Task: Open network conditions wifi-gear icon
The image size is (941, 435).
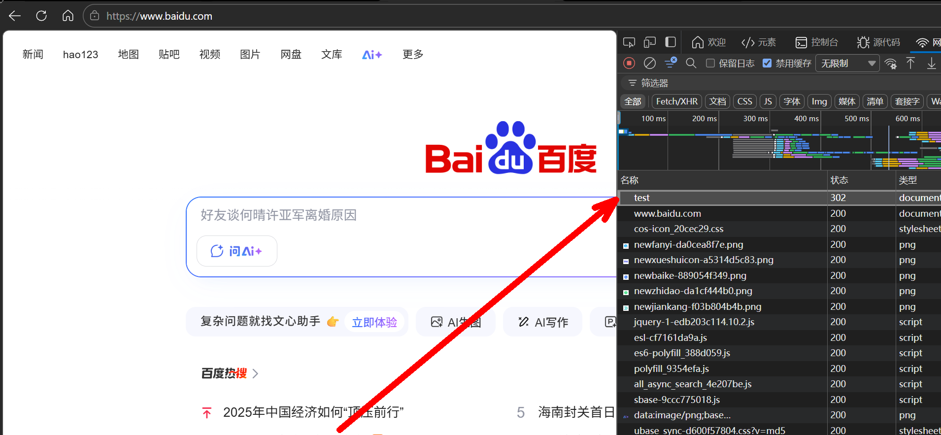Action: 891,64
